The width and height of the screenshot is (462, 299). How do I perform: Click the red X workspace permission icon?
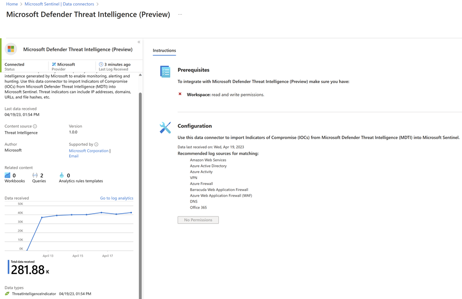pyautogui.click(x=180, y=94)
